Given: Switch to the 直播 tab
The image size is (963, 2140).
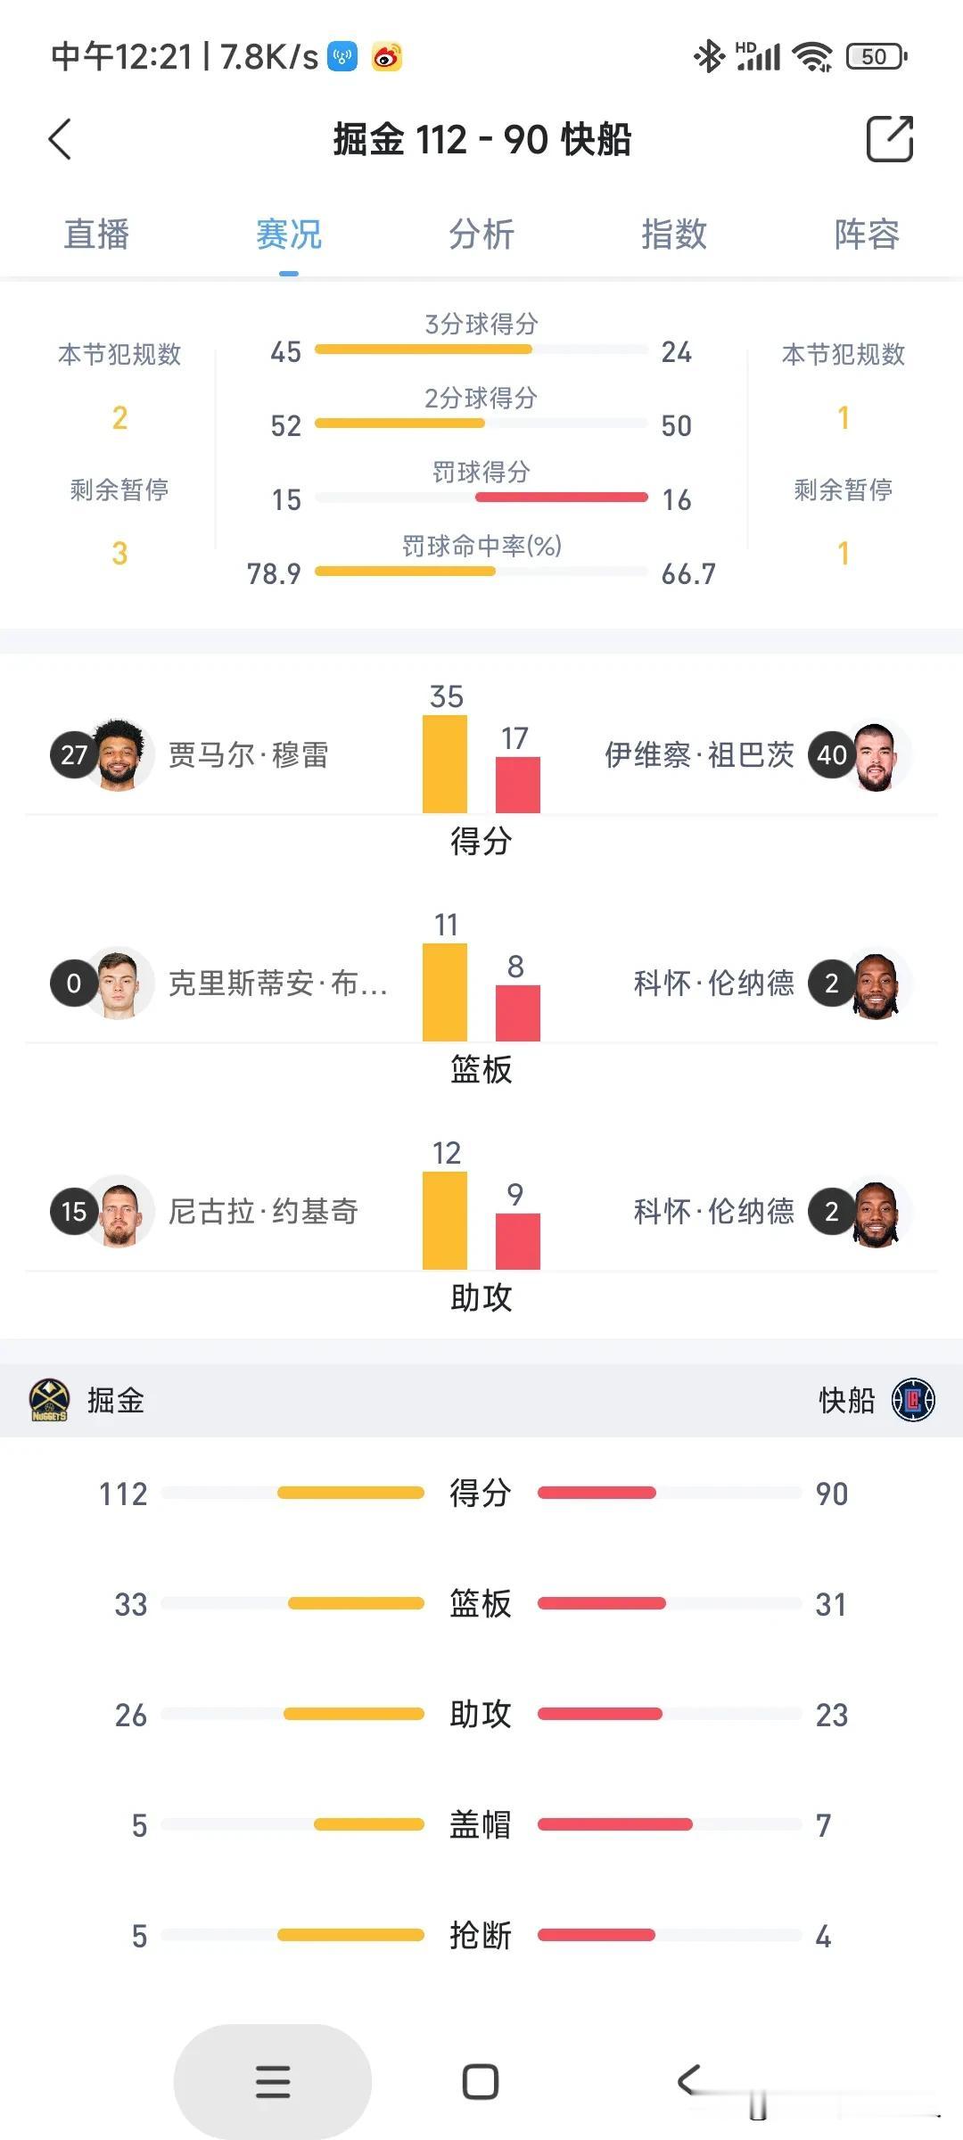Looking at the screenshot, I should coord(96,235).
